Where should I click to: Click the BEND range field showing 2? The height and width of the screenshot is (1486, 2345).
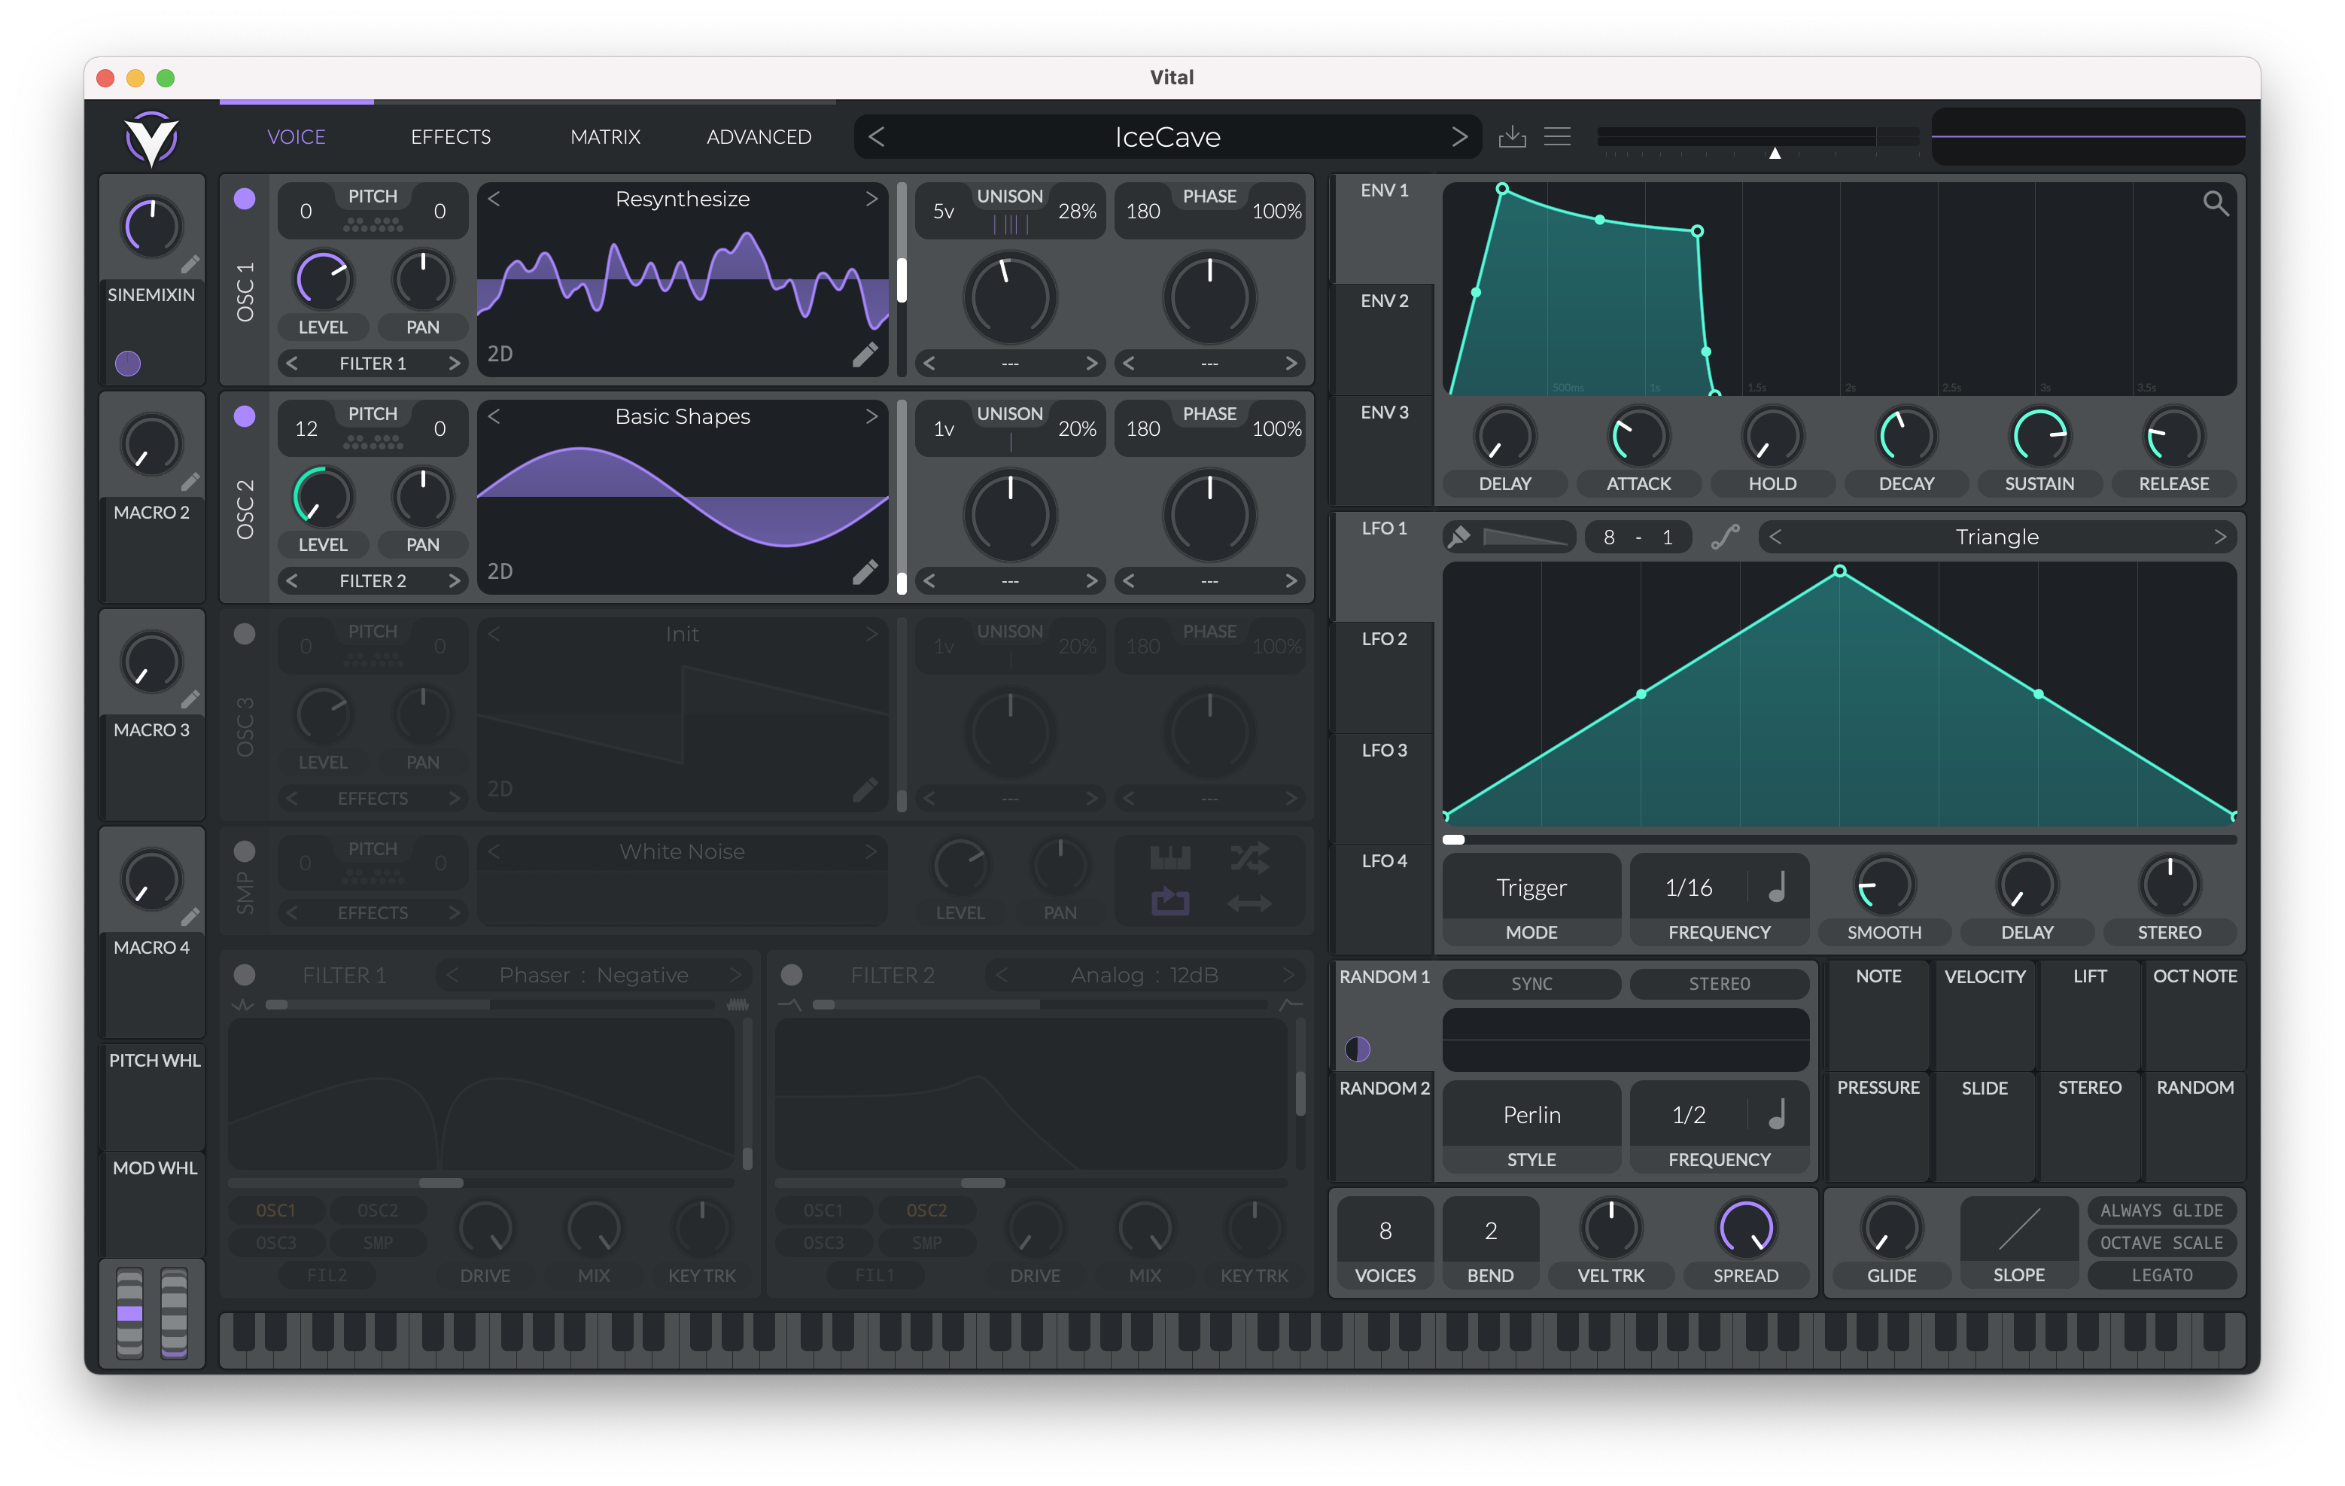[x=1490, y=1232]
